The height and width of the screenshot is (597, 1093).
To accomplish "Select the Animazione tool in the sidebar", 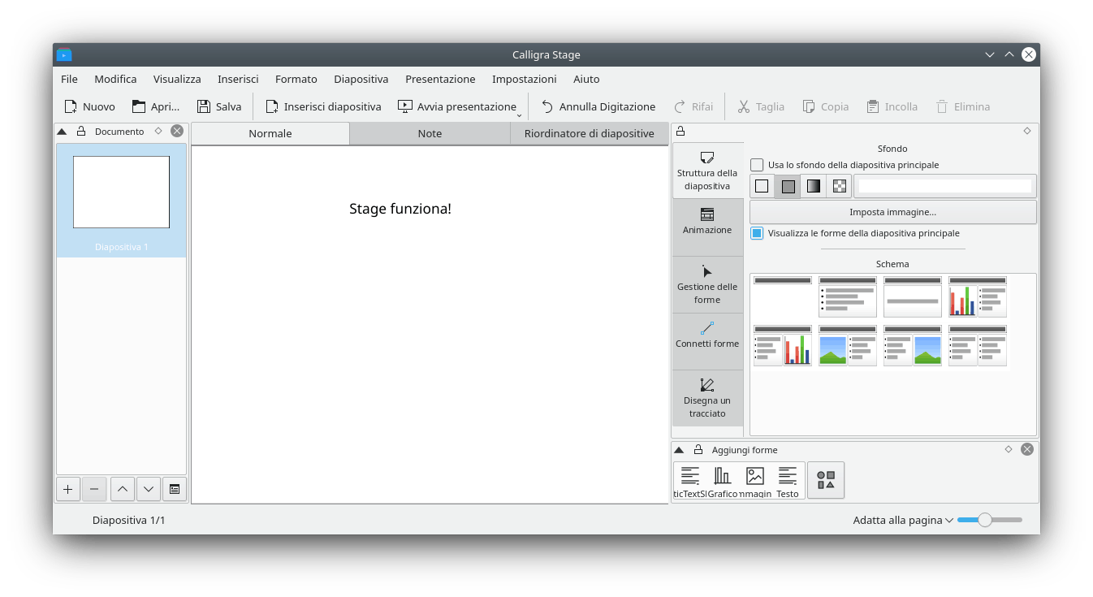I will pyautogui.click(x=707, y=221).
